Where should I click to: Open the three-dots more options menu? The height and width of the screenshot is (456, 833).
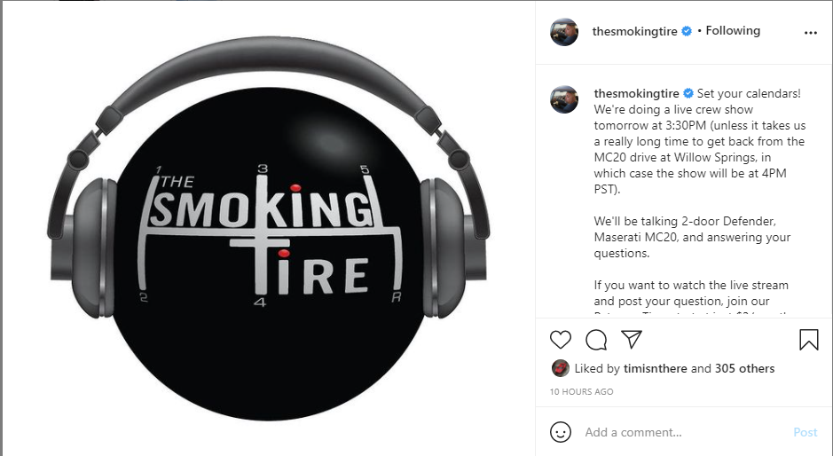tap(810, 33)
